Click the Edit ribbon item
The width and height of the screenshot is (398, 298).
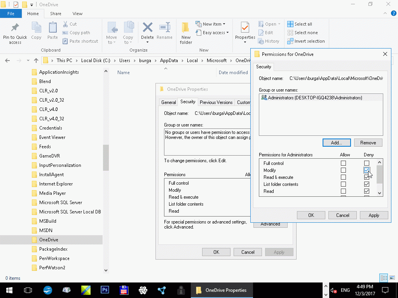[x=265, y=33]
